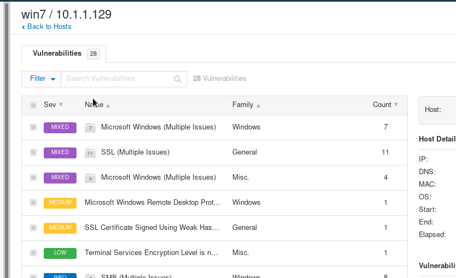Click 28 Vulnerabilities summary text
The image size is (456, 278).
[x=220, y=79]
